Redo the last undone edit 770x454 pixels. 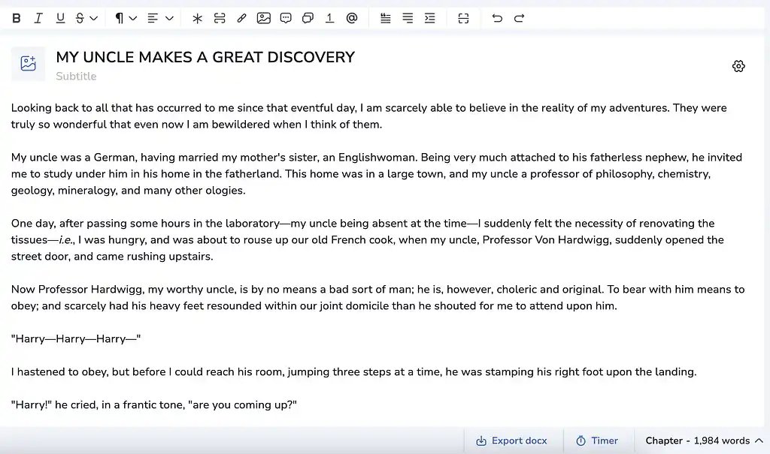tap(519, 18)
